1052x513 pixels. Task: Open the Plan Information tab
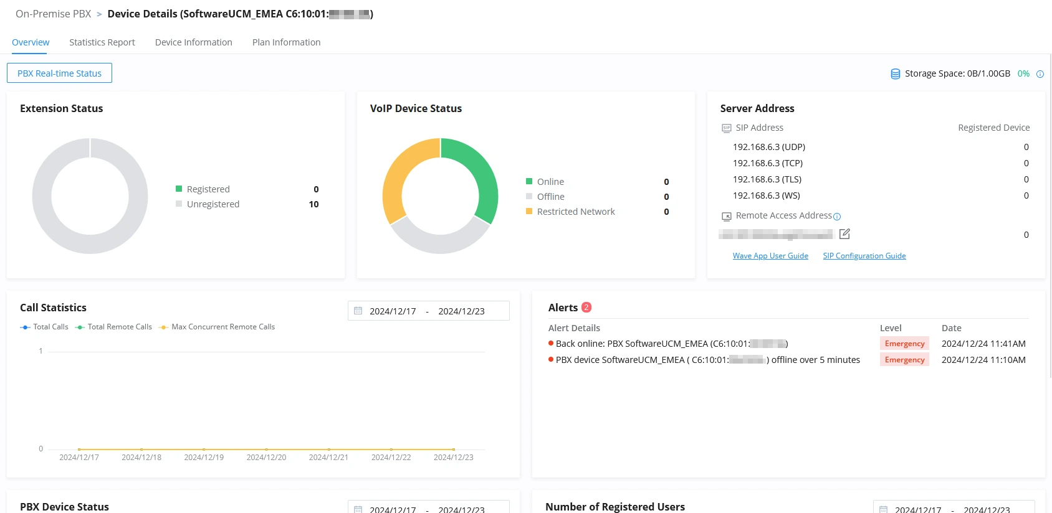(x=287, y=42)
